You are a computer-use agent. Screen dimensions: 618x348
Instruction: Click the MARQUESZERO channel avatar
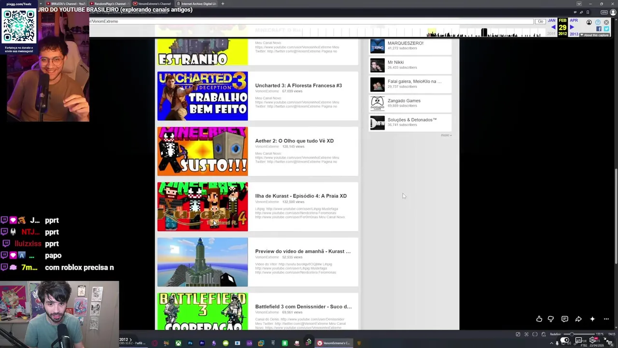pyautogui.click(x=377, y=46)
